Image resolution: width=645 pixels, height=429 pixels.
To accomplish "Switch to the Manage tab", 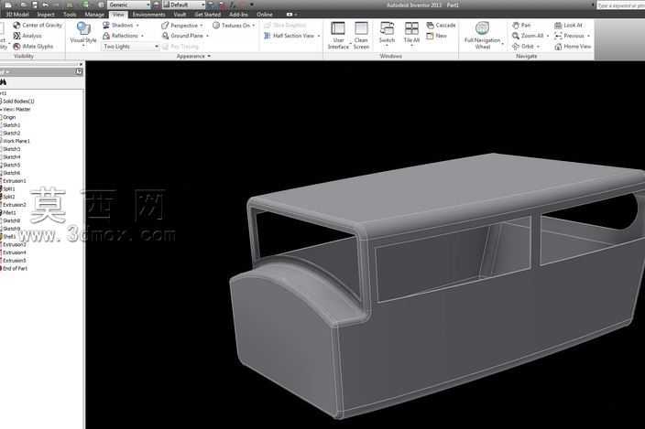I will pos(94,15).
